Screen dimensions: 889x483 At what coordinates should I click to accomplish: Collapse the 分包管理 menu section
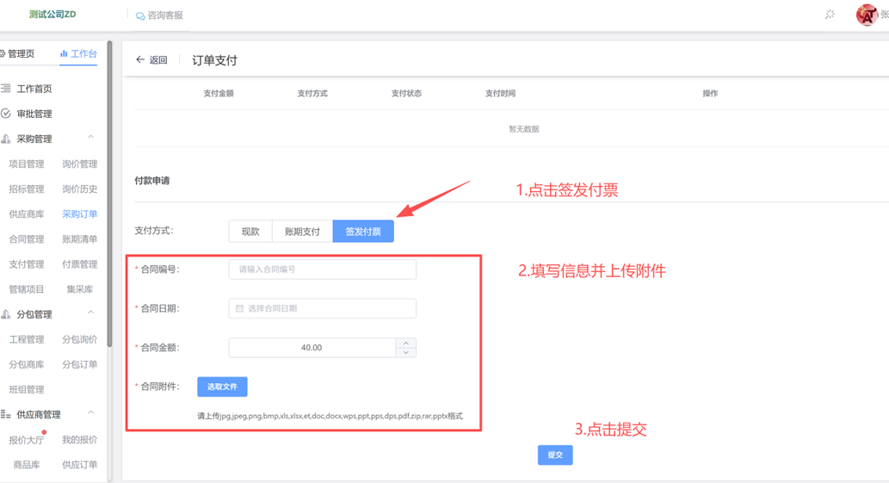(x=91, y=313)
